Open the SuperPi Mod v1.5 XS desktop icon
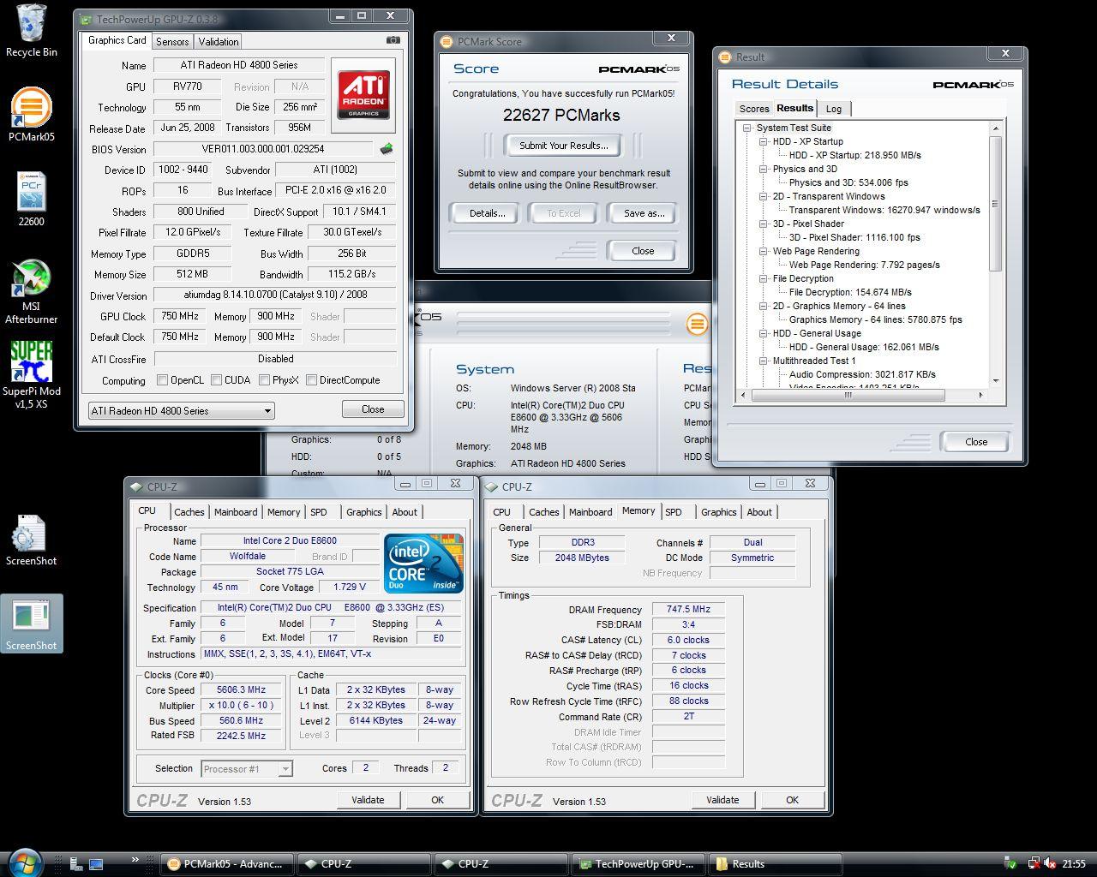This screenshot has width=1097, height=877. point(32,375)
